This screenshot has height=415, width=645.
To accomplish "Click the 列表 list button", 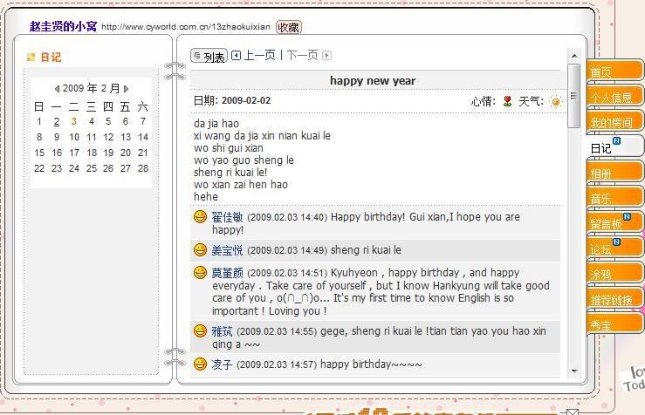I will coord(209,56).
